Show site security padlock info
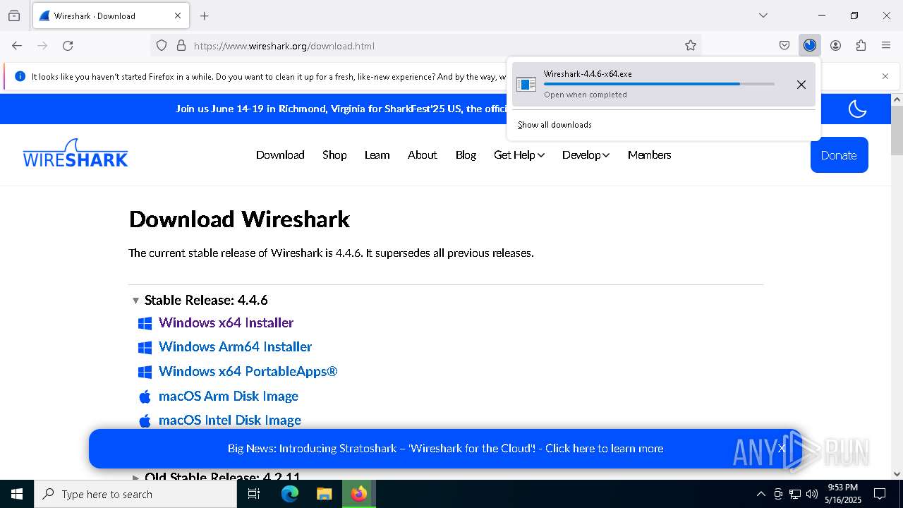The width and height of the screenshot is (903, 508). 181,45
